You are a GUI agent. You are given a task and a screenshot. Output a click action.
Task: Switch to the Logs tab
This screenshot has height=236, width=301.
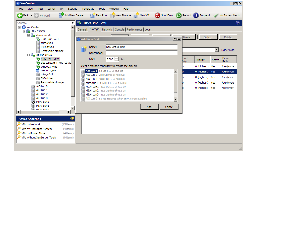148,29
